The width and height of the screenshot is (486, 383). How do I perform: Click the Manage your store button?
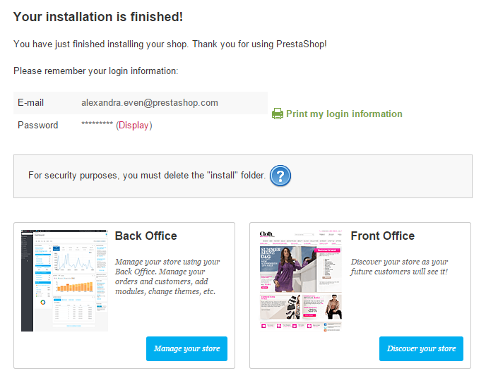pyautogui.click(x=186, y=348)
